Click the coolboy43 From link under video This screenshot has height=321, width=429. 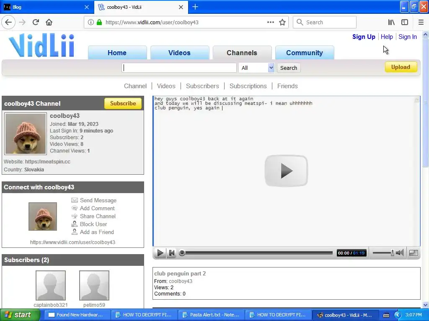(x=181, y=281)
